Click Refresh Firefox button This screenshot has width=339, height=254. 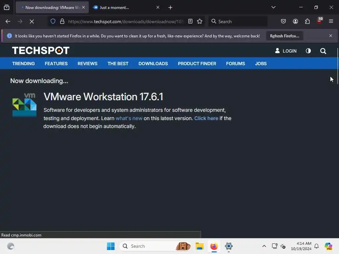pyautogui.click(x=285, y=36)
